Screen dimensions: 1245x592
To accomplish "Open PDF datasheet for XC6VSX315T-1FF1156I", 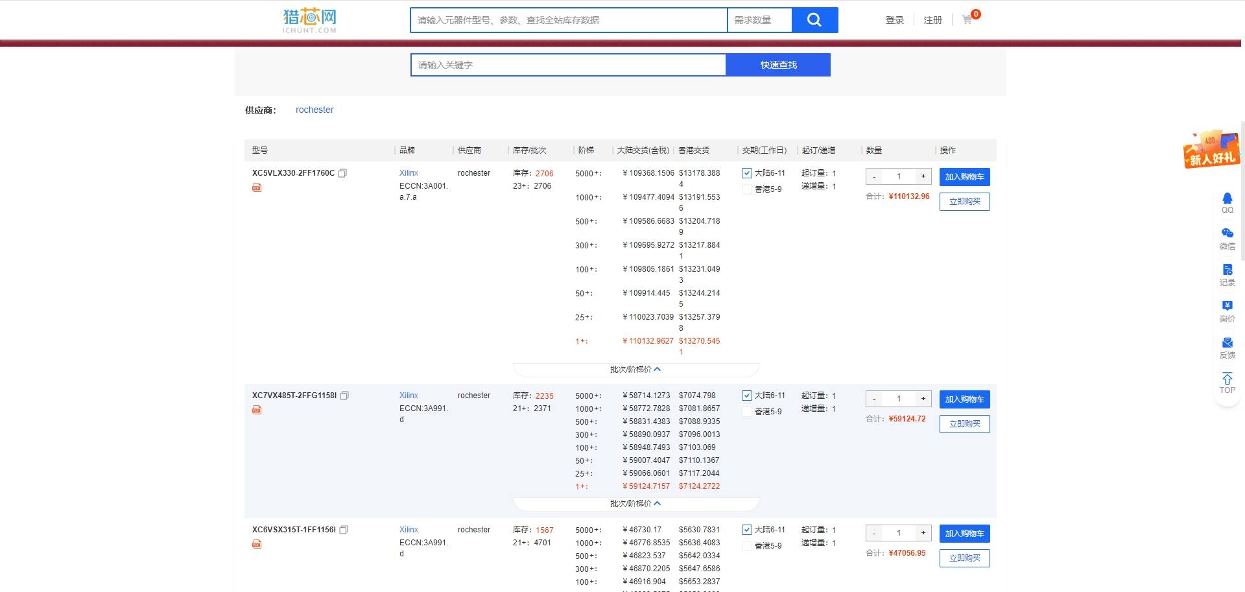I will click(x=257, y=544).
